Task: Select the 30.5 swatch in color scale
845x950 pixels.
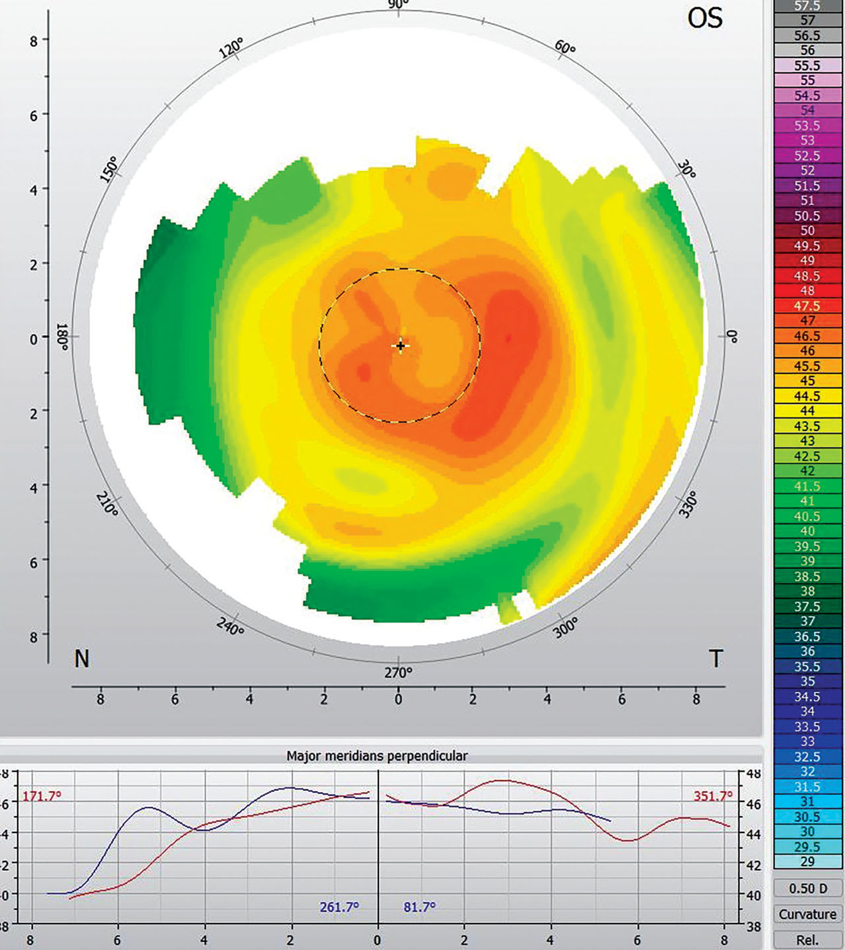Action: click(x=808, y=817)
